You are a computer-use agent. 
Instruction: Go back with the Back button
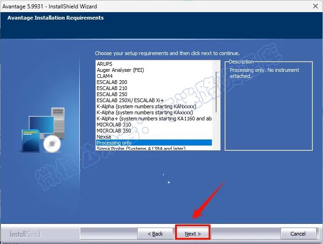(x=155, y=234)
